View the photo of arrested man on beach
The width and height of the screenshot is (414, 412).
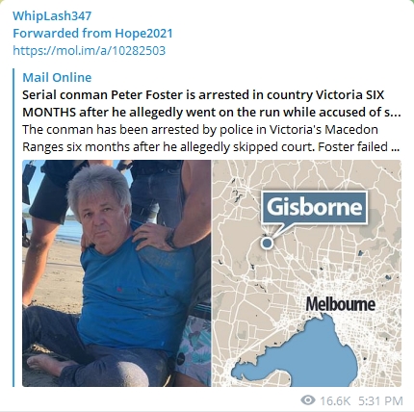click(x=116, y=273)
